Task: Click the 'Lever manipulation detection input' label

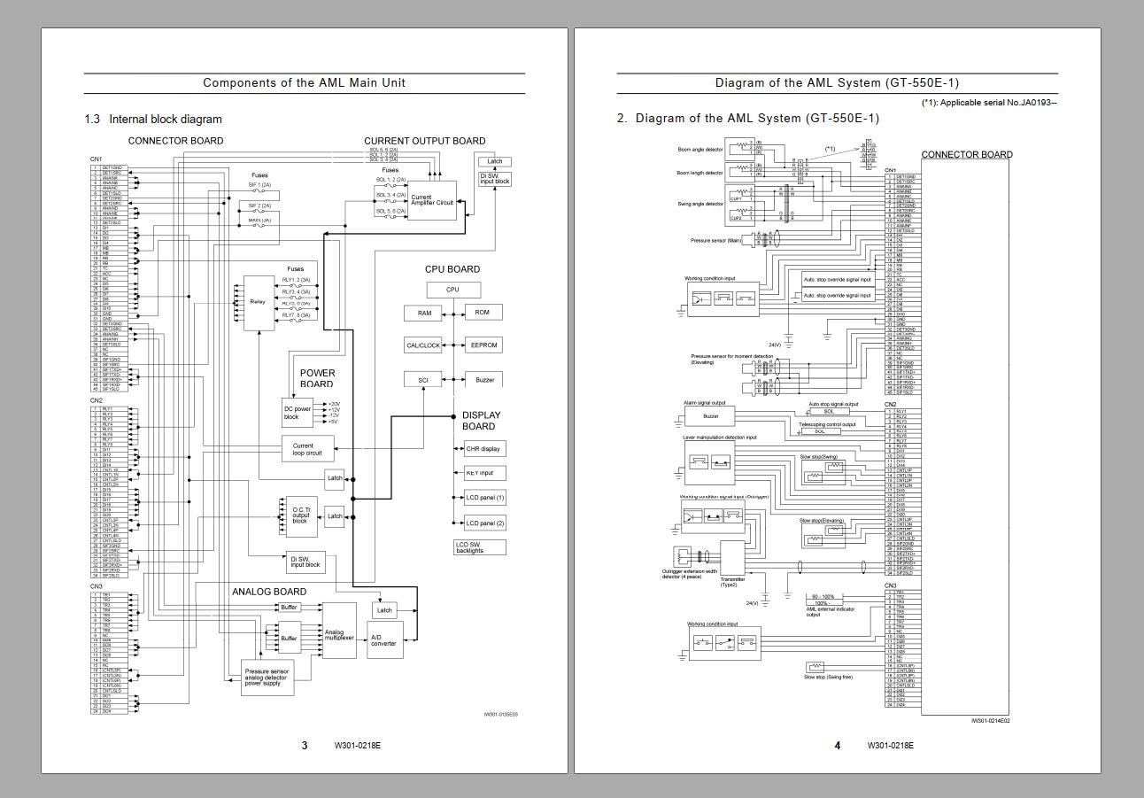Action: point(720,437)
